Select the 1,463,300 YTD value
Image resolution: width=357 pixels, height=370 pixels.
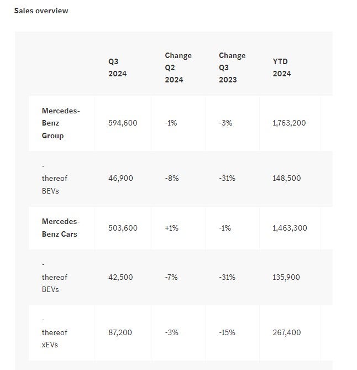point(290,228)
